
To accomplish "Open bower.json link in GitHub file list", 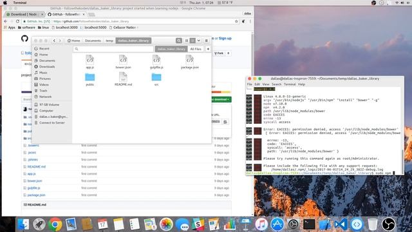I will 35,181.
